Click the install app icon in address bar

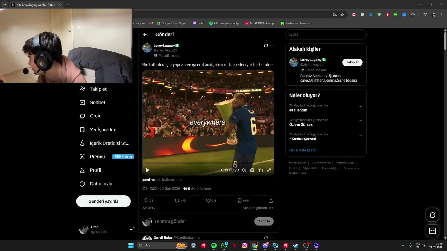(x=335, y=15)
